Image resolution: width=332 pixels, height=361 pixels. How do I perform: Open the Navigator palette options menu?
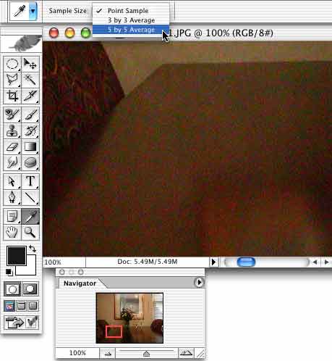tap(199, 282)
